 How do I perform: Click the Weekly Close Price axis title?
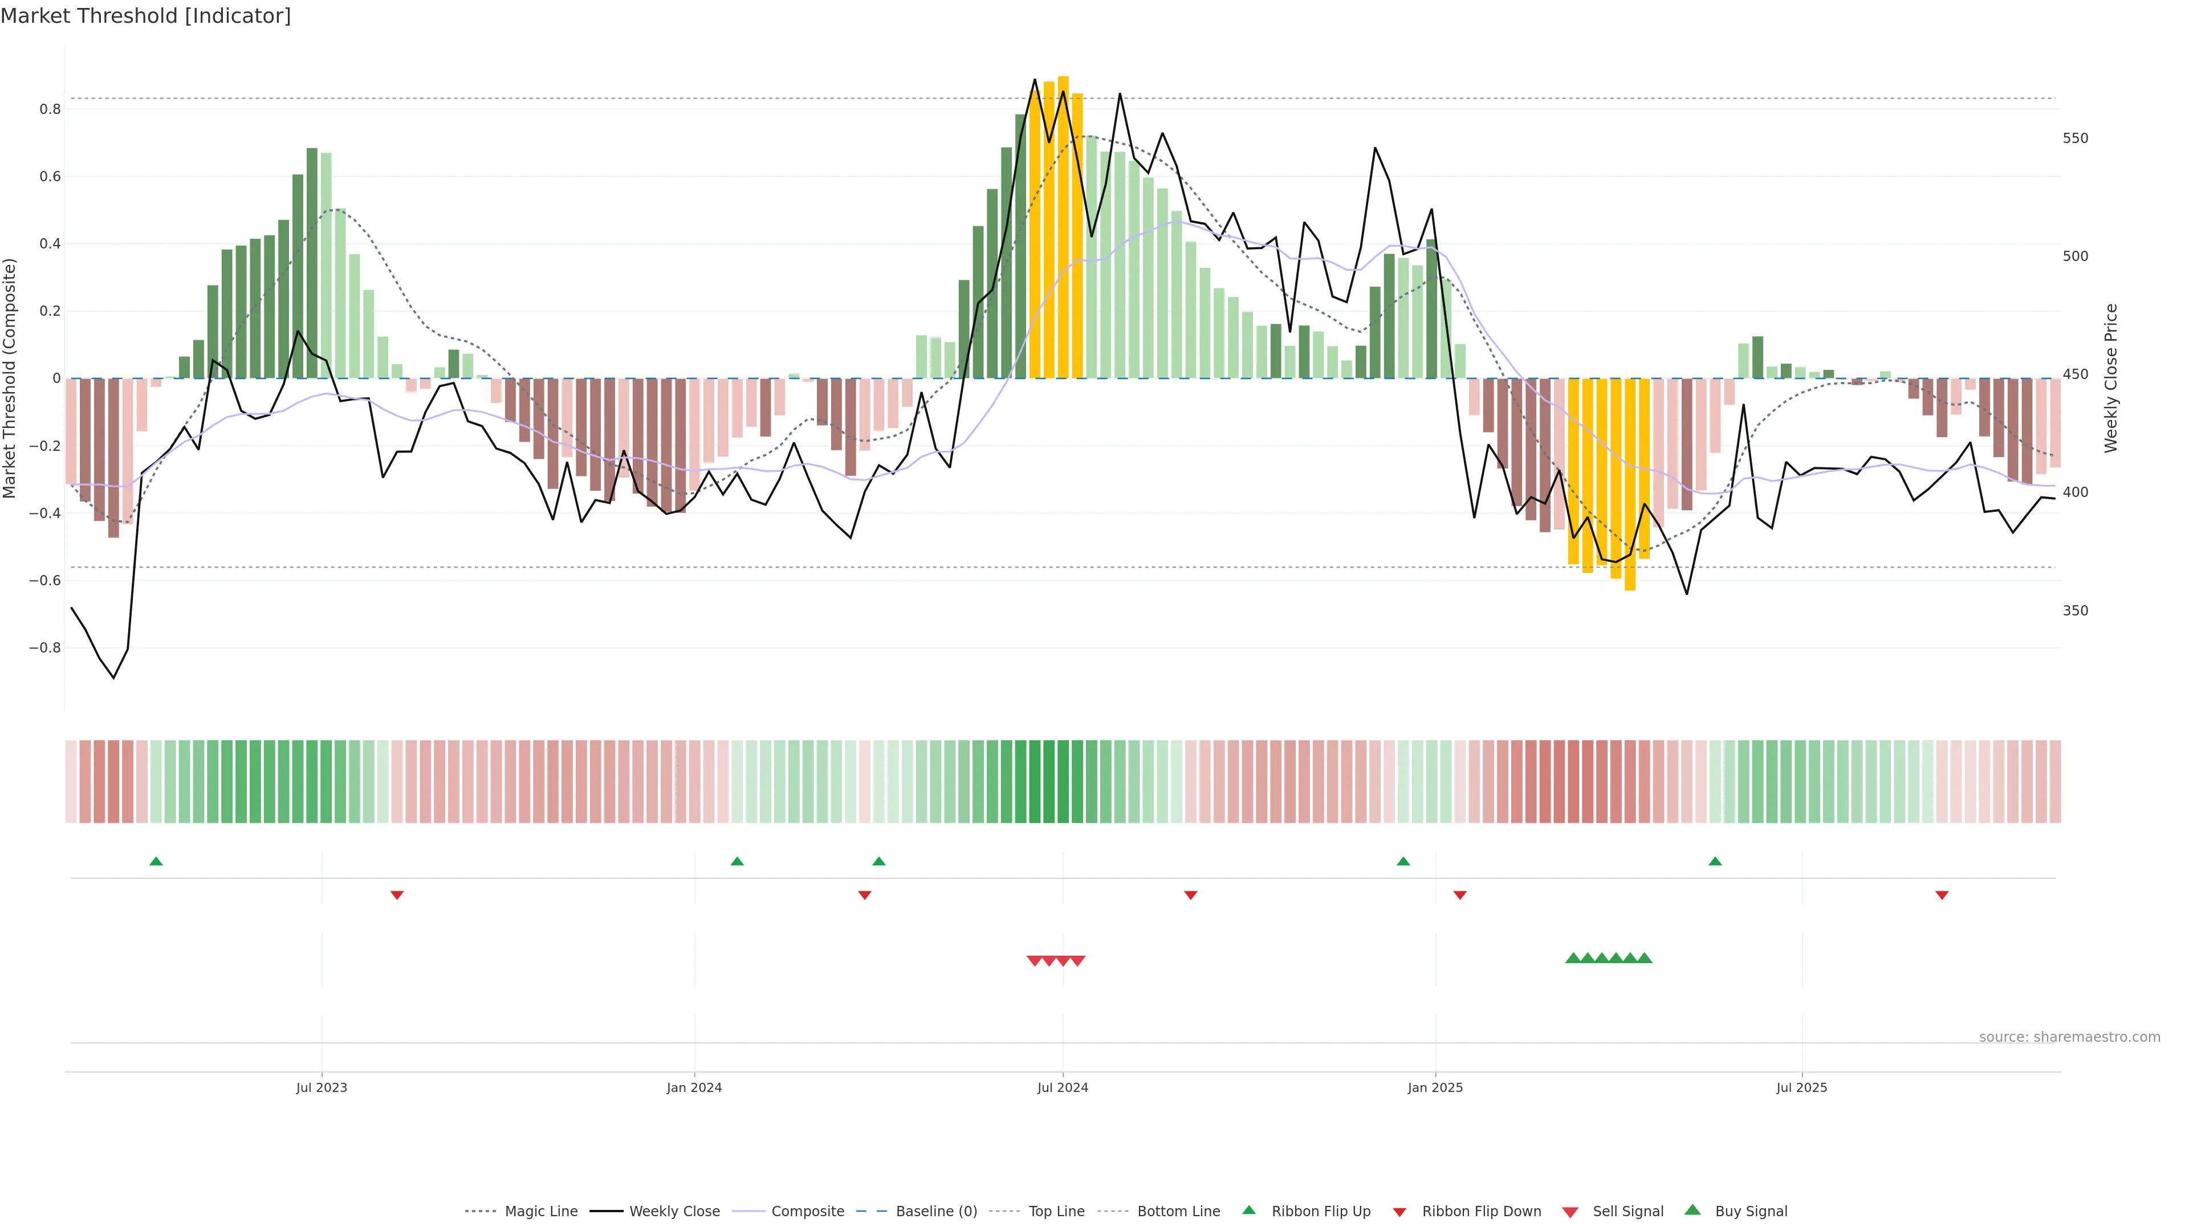click(x=2111, y=378)
